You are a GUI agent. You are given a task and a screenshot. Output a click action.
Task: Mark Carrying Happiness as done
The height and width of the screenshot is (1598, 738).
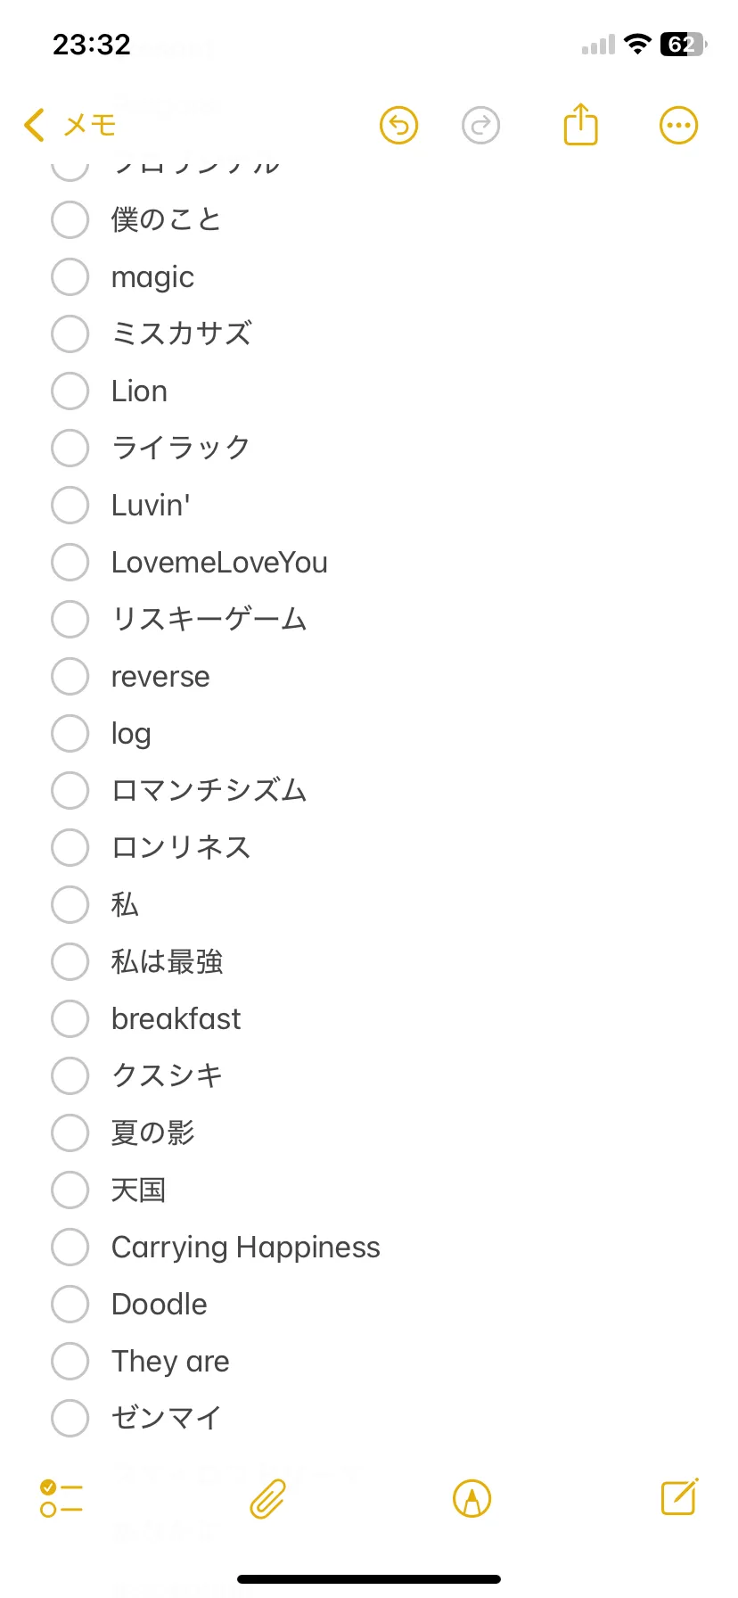coord(70,1247)
